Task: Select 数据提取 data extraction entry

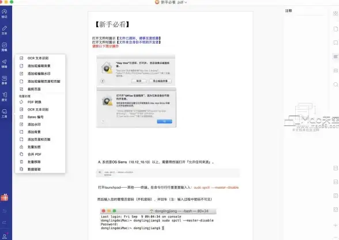Action: tap(40, 169)
